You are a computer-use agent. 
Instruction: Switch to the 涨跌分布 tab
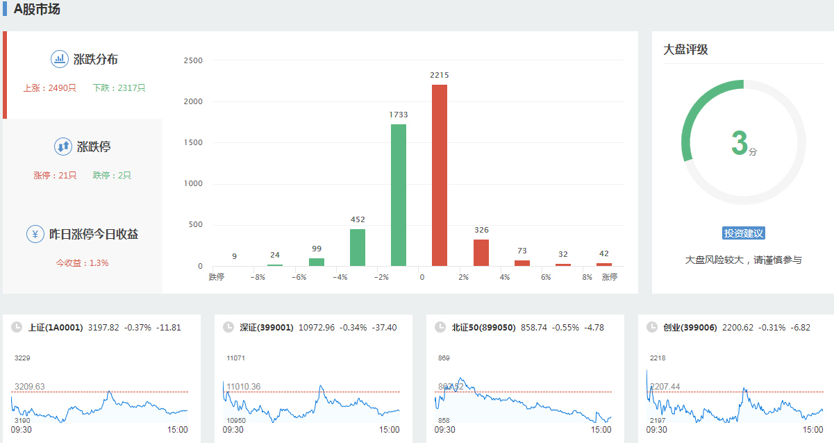pyautogui.click(x=95, y=60)
